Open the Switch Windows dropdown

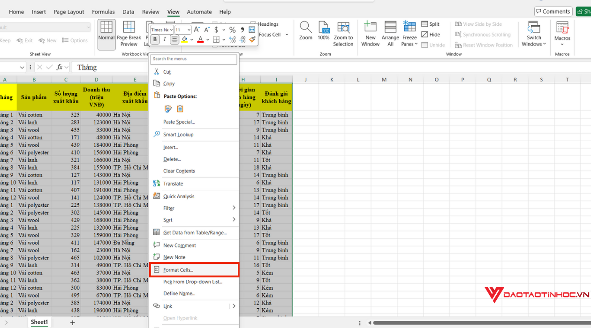pyautogui.click(x=534, y=44)
